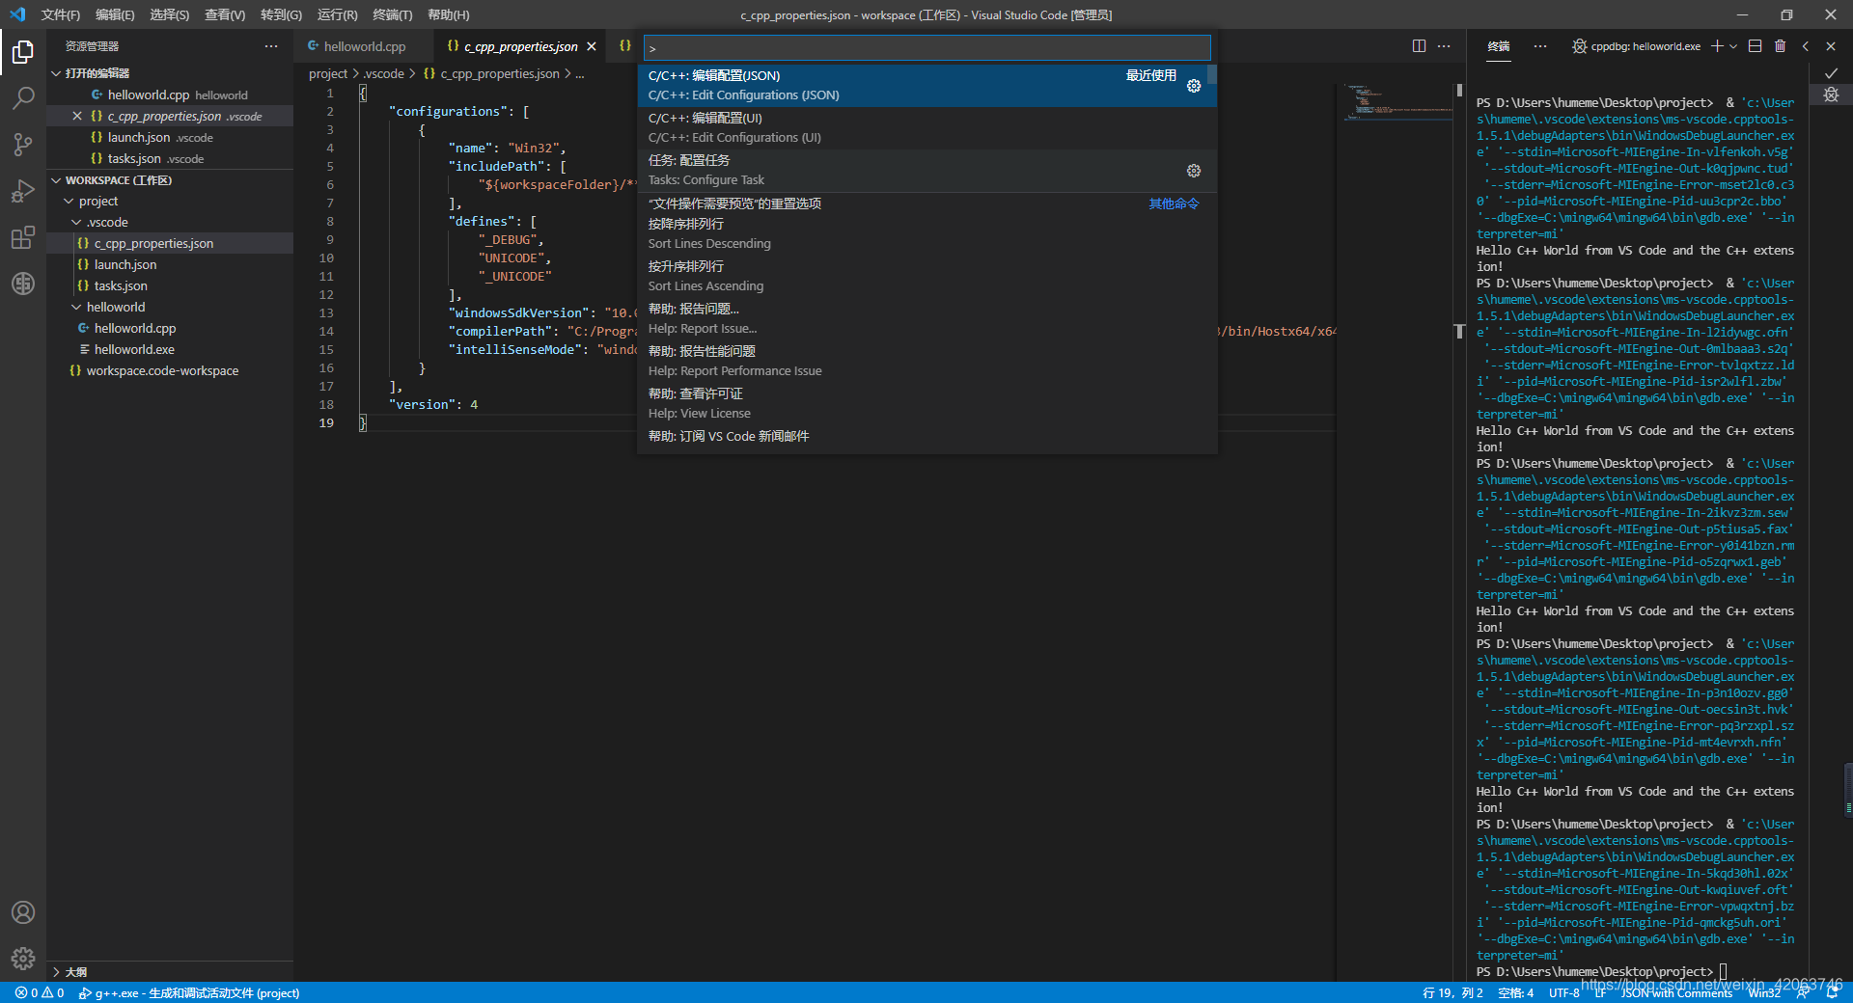The width and height of the screenshot is (1853, 1003).
Task: Open helloworld.exe in file tree
Action: pyautogui.click(x=170, y=349)
